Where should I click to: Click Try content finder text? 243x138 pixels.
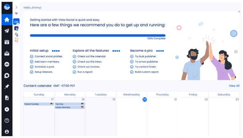[146, 67]
